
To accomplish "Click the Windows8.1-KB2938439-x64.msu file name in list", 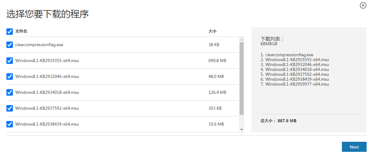I will coord(47,124).
